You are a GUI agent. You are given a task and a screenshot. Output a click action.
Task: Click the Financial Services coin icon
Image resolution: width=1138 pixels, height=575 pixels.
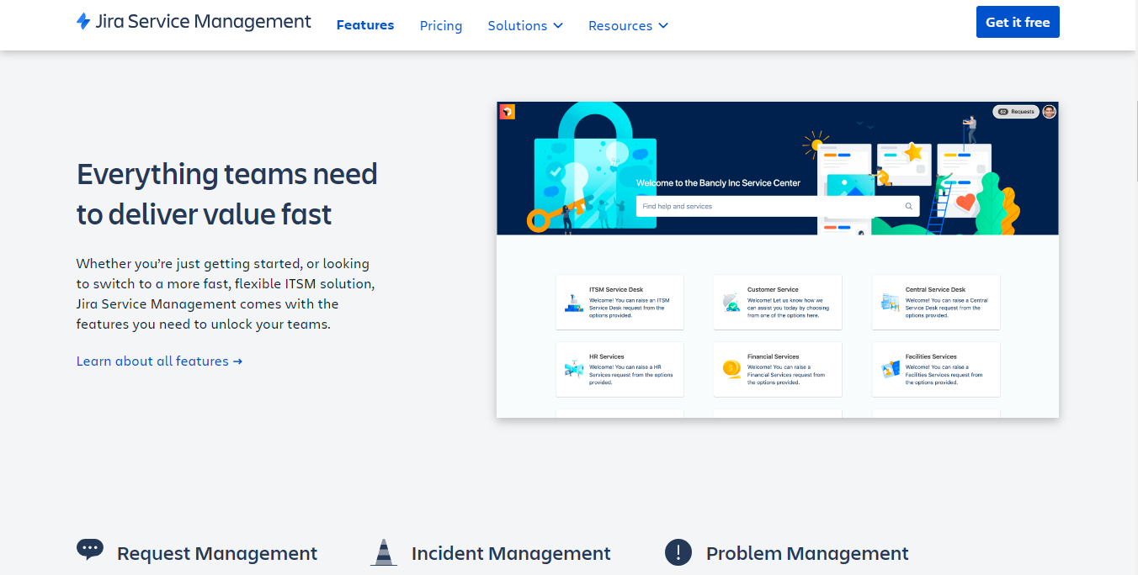coord(731,369)
